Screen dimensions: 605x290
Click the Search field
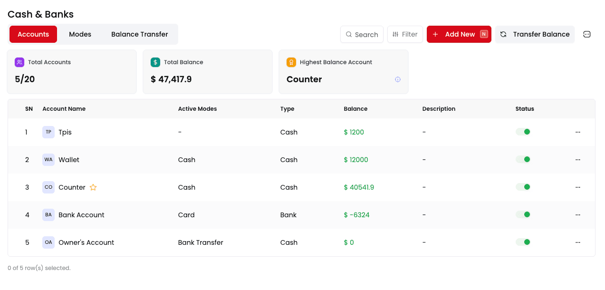click(x=362, y=34)
